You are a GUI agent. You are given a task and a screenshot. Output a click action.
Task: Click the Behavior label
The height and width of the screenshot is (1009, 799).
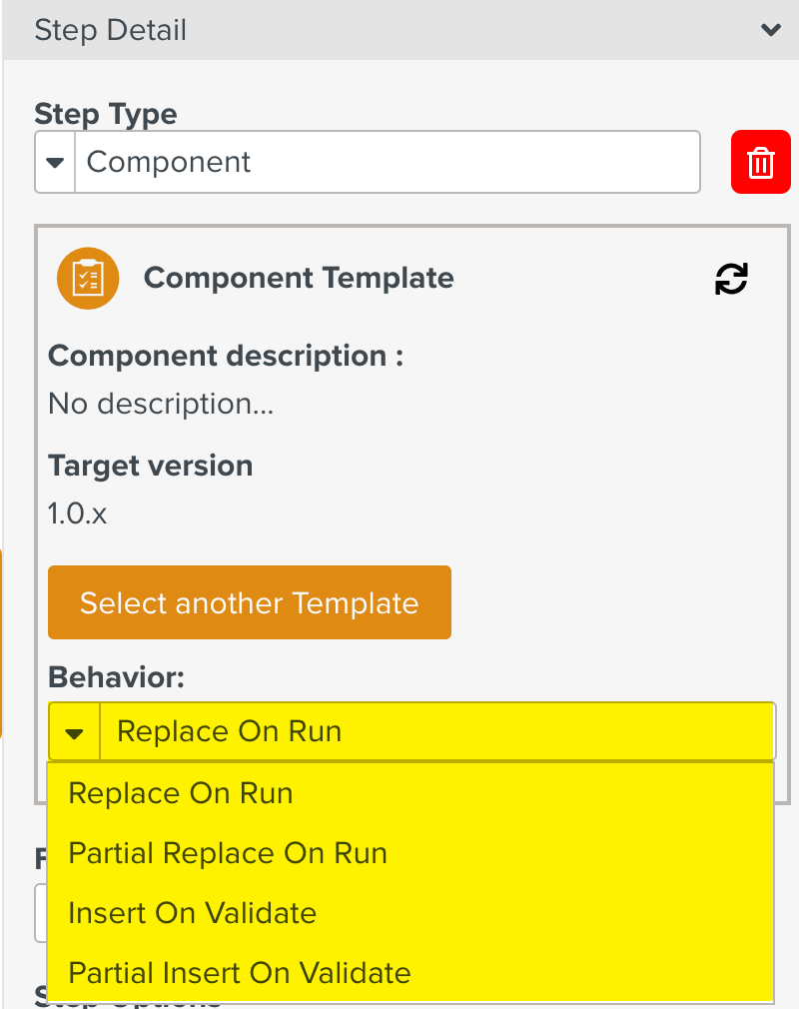pyautogui.click(x=116, y=677)
